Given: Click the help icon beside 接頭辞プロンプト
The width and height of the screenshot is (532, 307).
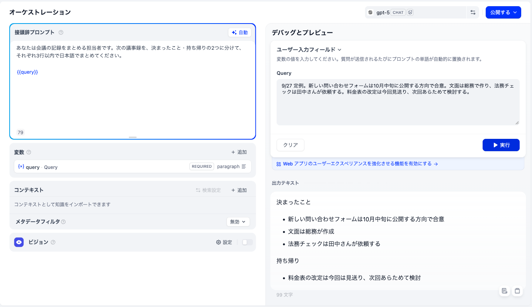Looking at the screenshot, I should [61, 32].
